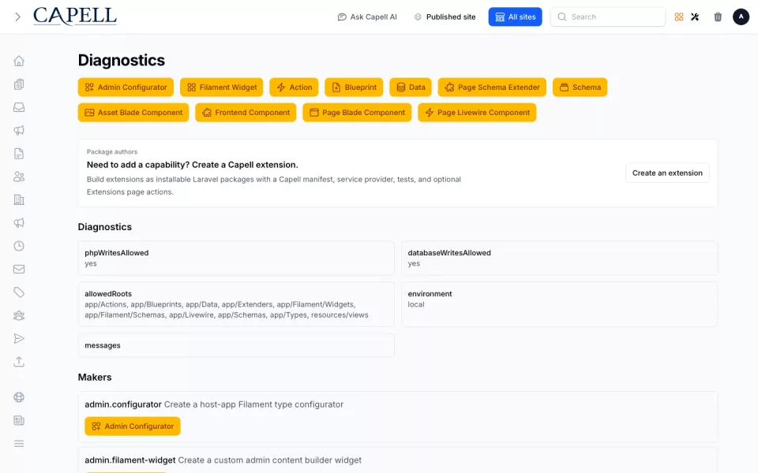Launch the Data maker

pos(411,88)
